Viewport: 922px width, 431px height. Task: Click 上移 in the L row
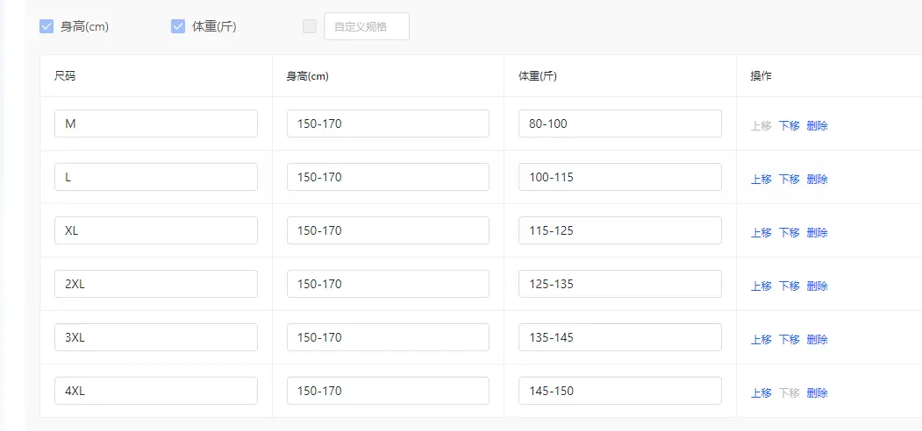point(761,179)
